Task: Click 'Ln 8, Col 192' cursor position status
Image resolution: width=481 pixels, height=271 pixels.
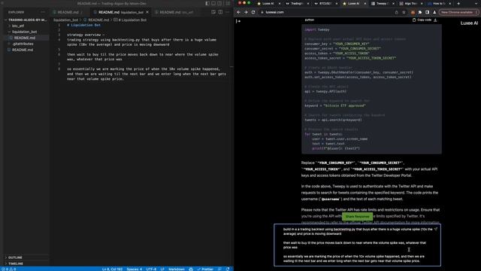Action: tap(112, 269)
